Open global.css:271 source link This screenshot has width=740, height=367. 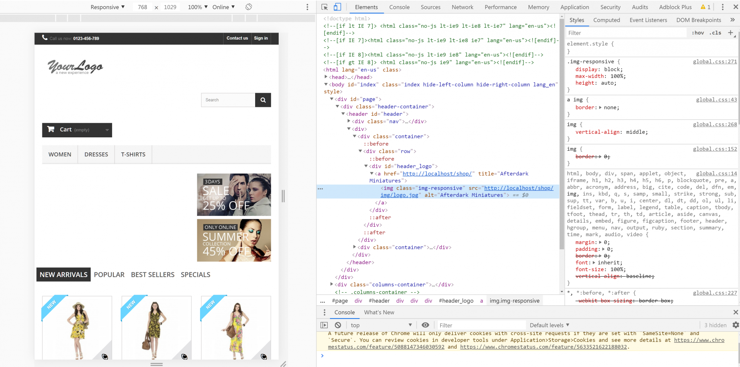715,62
